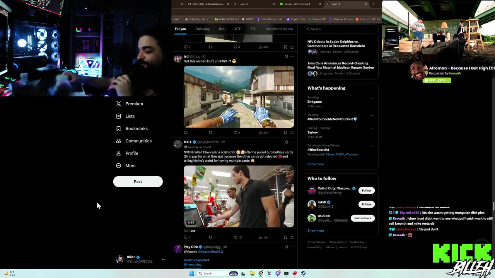This screenshot has height=278, width=495.
Task: Follow the KAMI account
Action: [x=366, y=204]
